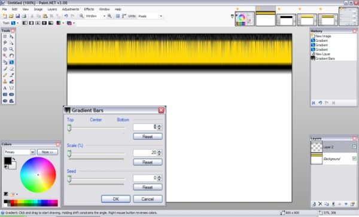Viewport: 359px width, 217px height.
Task: Delete layer using Layers panel X icon
Action: tap(320, 204)
